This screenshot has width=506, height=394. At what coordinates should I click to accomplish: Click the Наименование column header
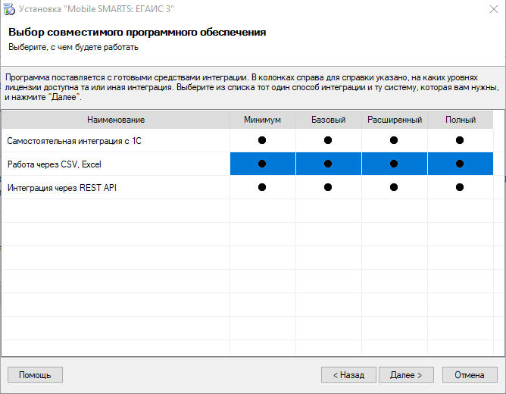(116, 120)
